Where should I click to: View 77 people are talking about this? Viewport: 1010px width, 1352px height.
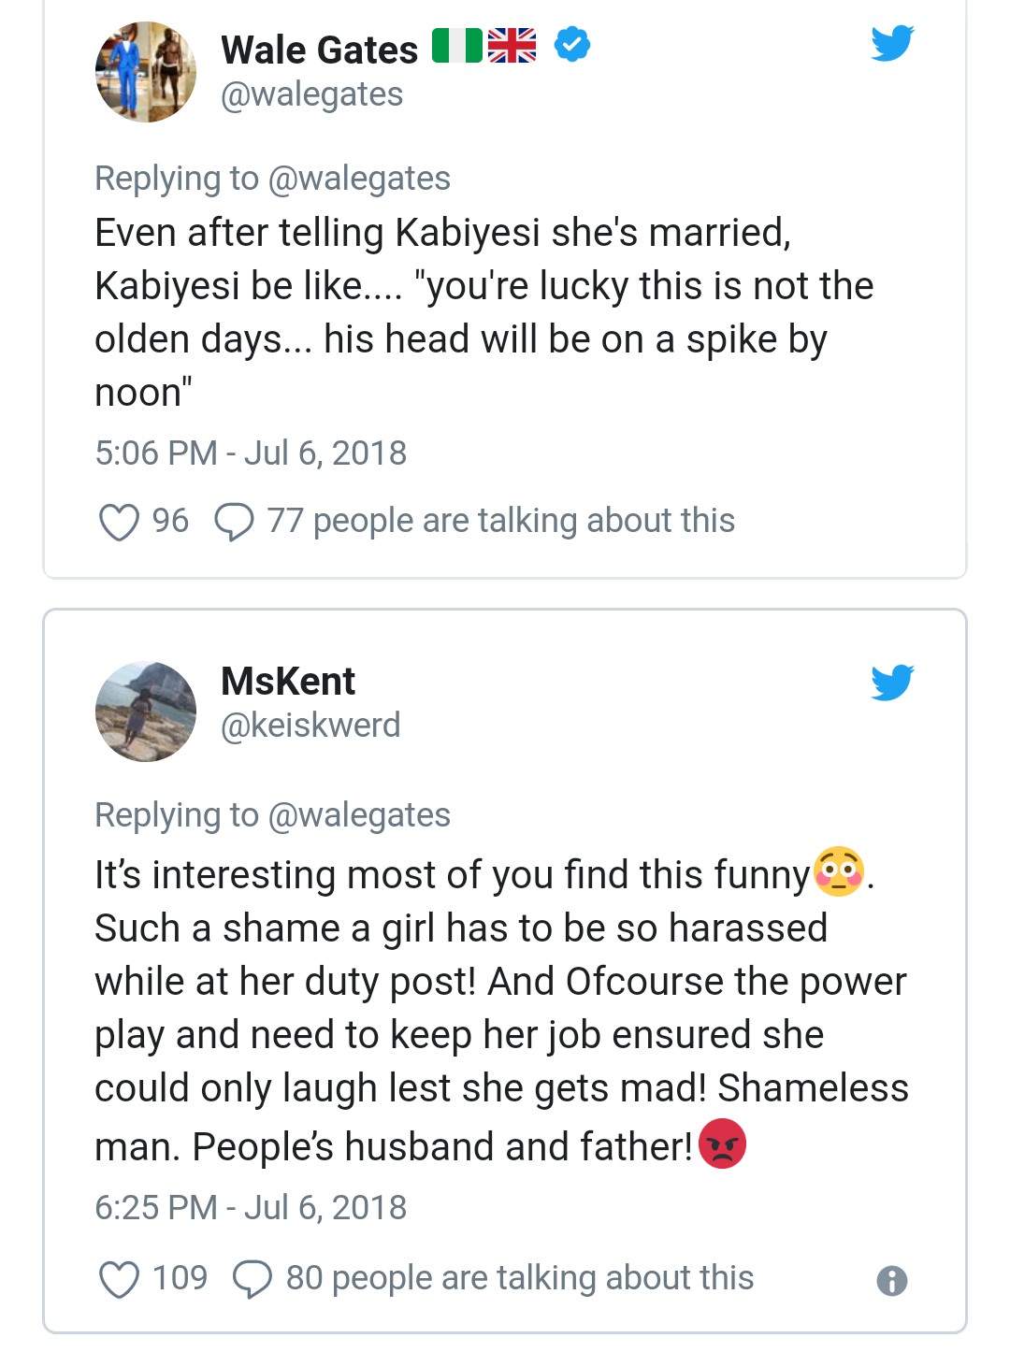click(501, 521)
